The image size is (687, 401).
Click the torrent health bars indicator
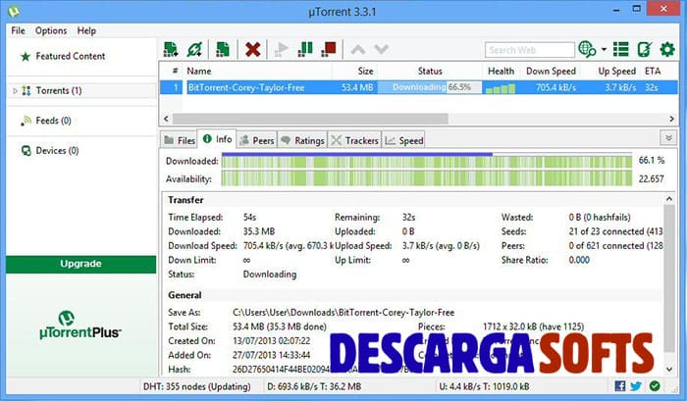pos(500,89)
